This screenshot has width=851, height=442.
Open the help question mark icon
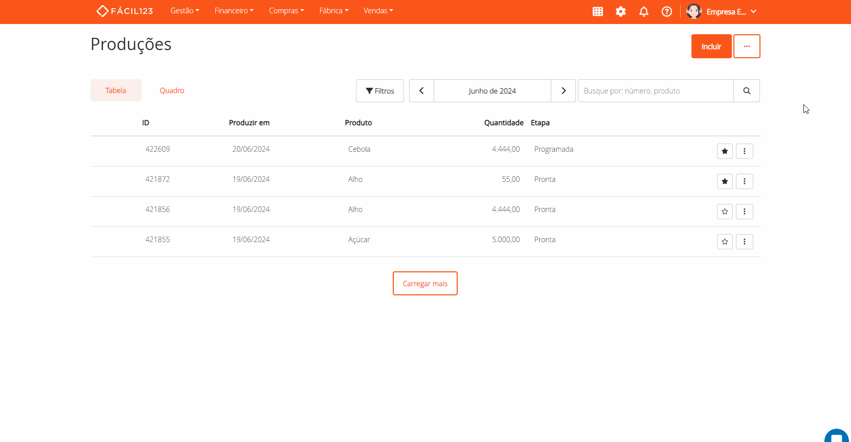click(x=666, y=12)
